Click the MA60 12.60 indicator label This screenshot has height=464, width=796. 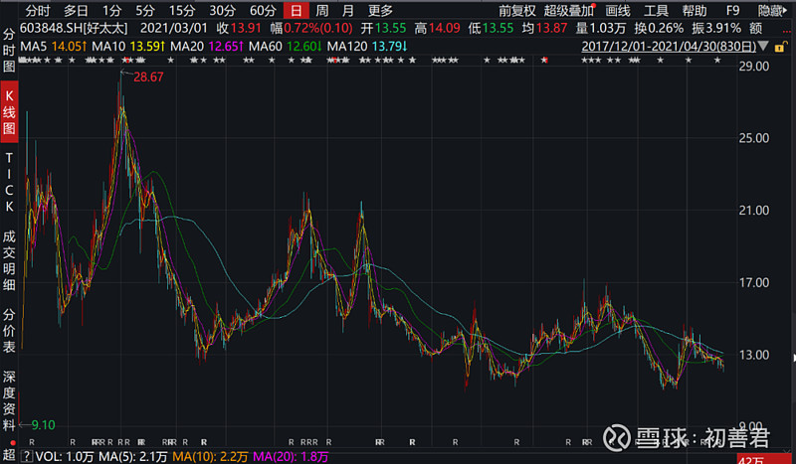coord(286,47)
